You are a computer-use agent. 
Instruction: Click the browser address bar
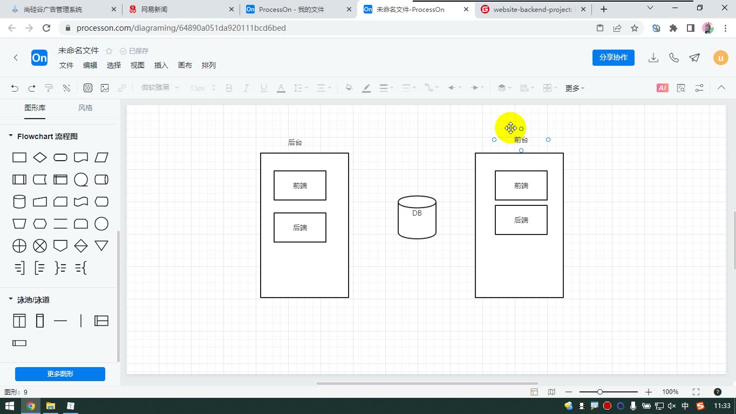(324, 28)
